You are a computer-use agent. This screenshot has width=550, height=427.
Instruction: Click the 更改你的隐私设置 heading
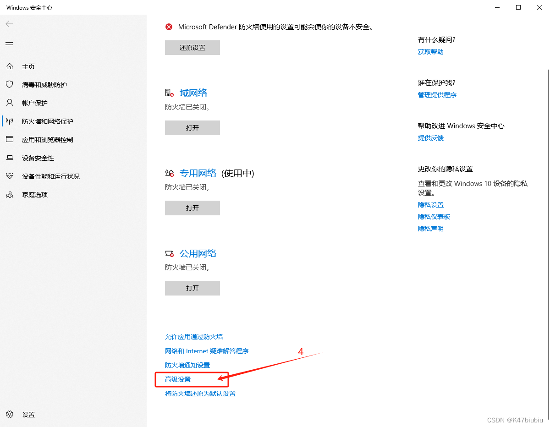445,169
